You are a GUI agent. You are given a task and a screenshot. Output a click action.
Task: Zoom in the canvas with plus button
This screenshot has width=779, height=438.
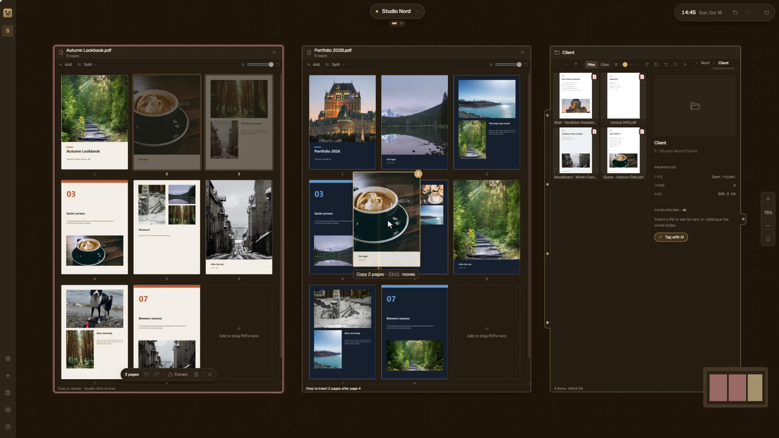(x=768, y=199)
